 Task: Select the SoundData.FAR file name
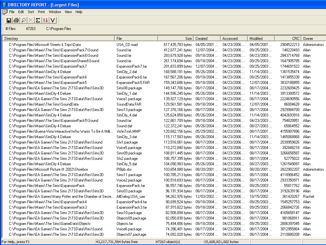(129, 104)
